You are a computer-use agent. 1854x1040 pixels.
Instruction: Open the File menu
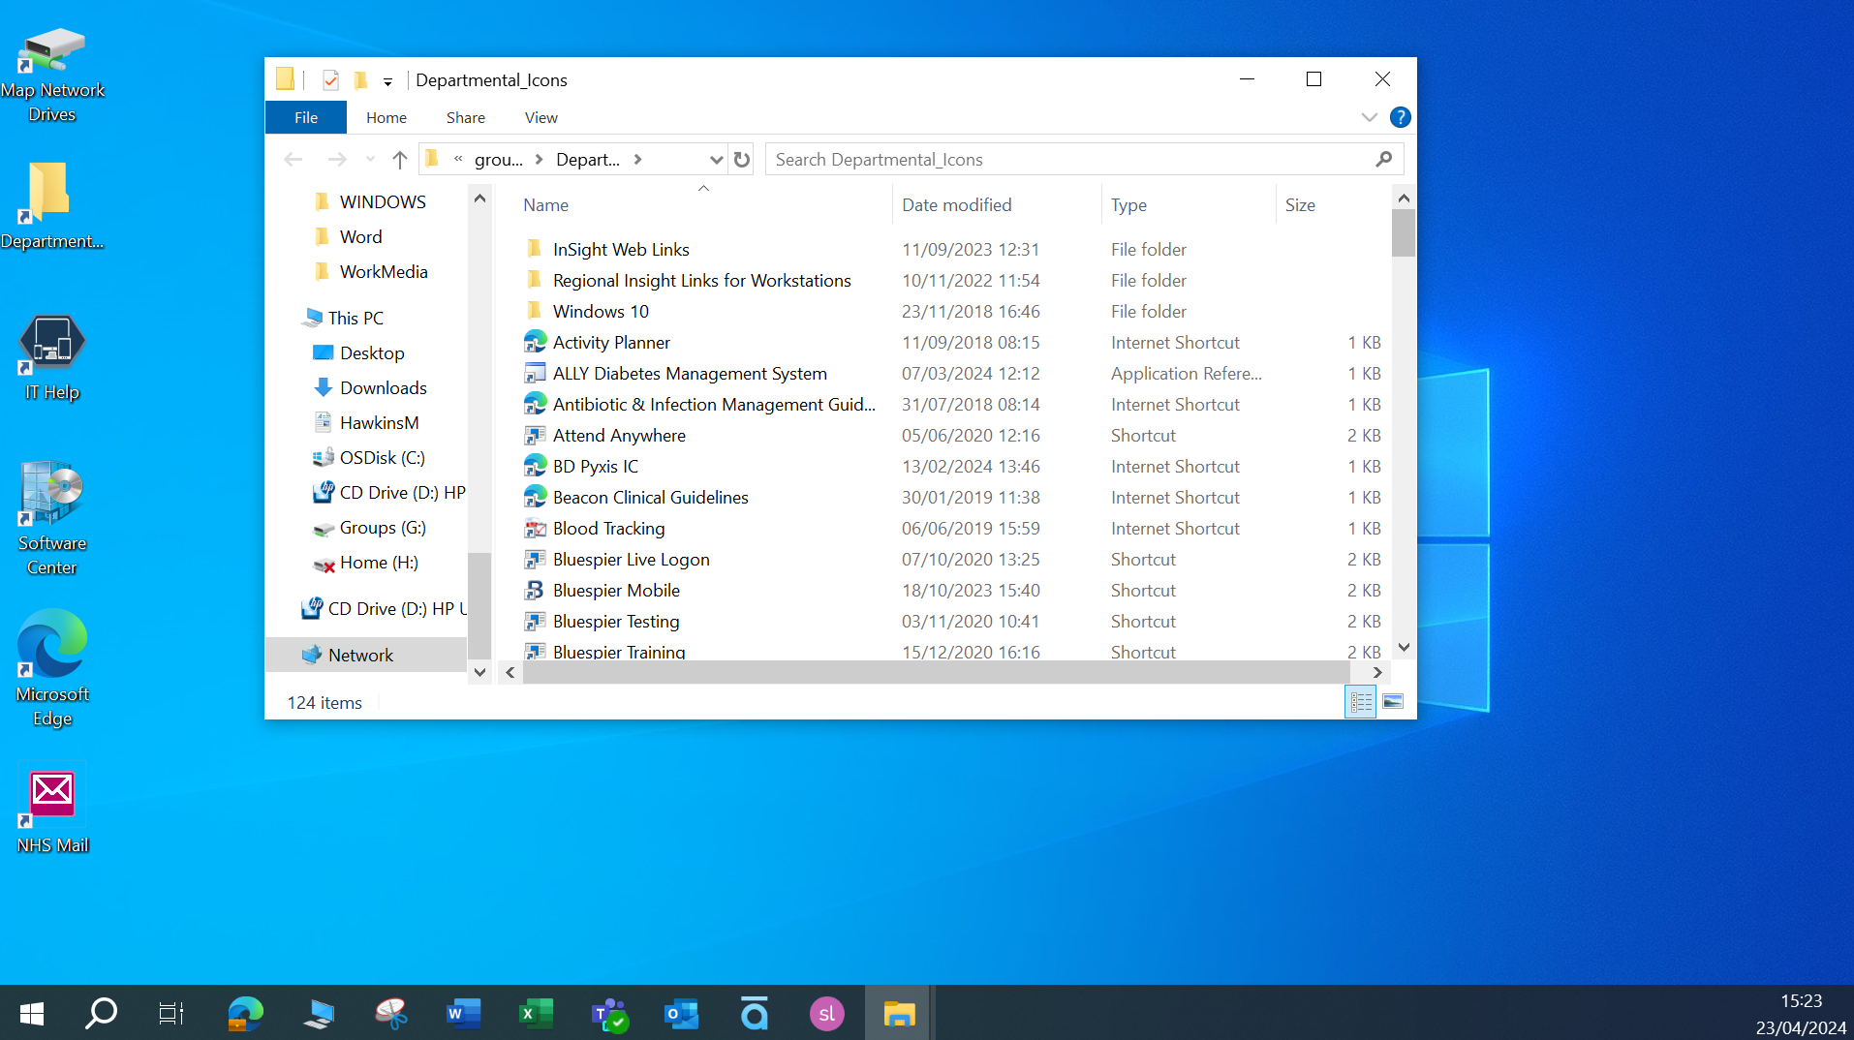[306, 117]
